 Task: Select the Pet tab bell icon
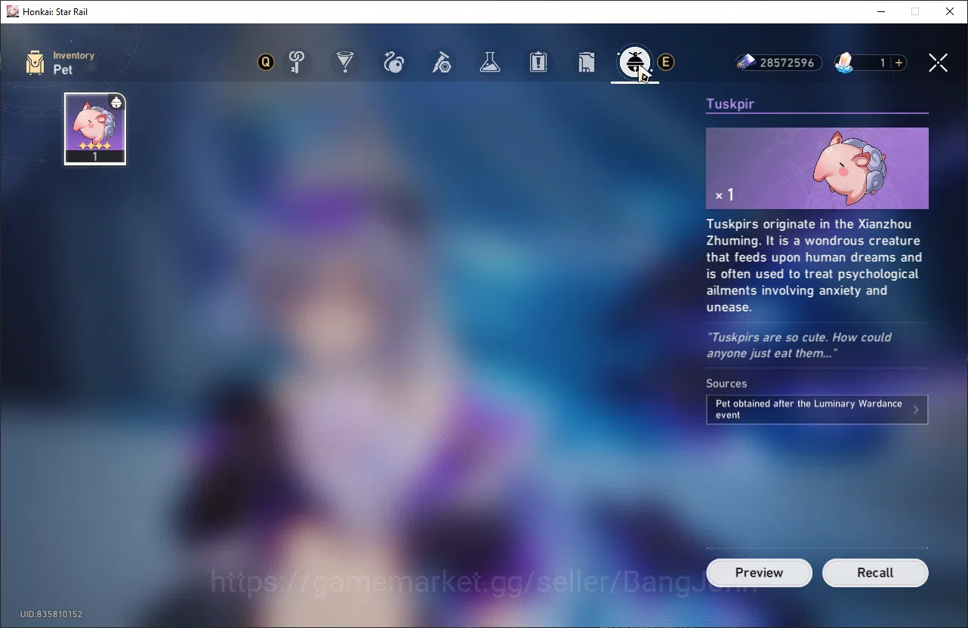[x=634, y=62]
